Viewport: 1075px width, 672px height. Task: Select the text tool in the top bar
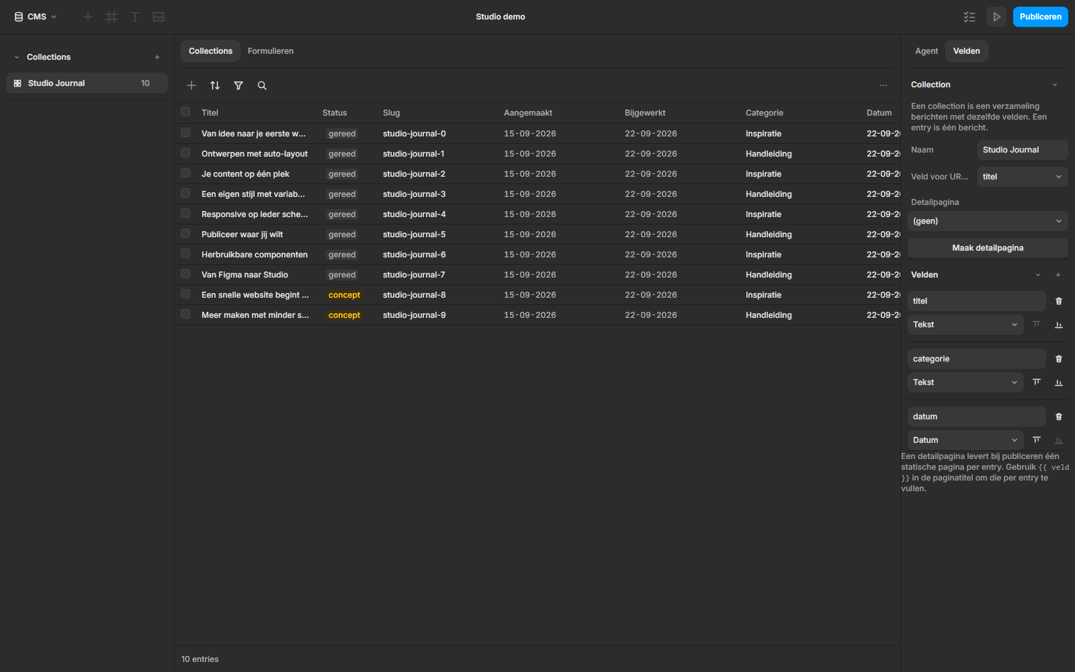pyautogui.click(x=135, y=17)
